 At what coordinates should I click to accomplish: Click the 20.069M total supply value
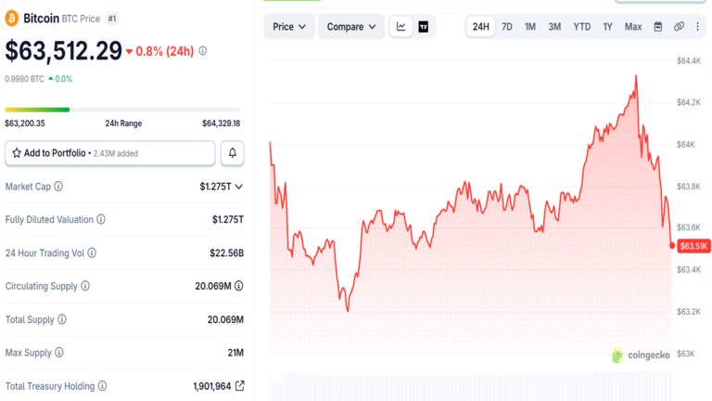(x=225, y=319)
